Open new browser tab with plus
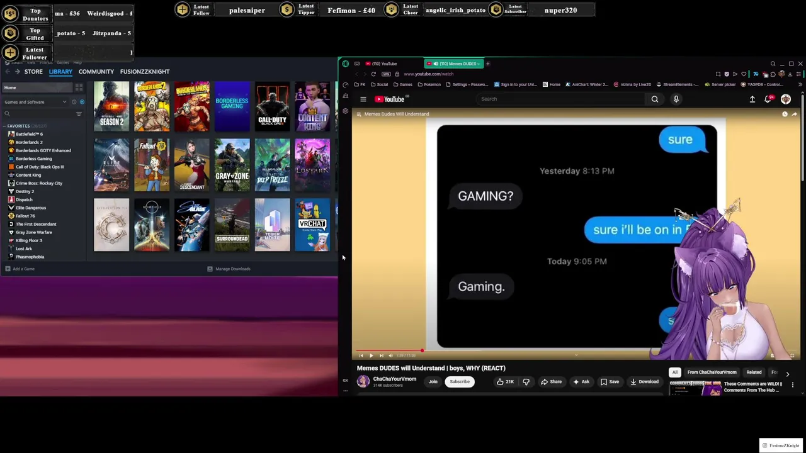The height and width of the screenshot is (453, 806). click(487, 64)
